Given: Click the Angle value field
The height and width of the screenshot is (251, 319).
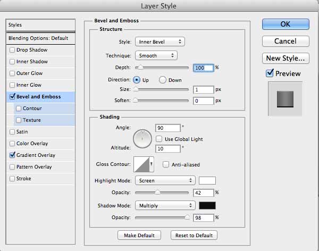Looking at the screenshot, I should tap(168, 128).
